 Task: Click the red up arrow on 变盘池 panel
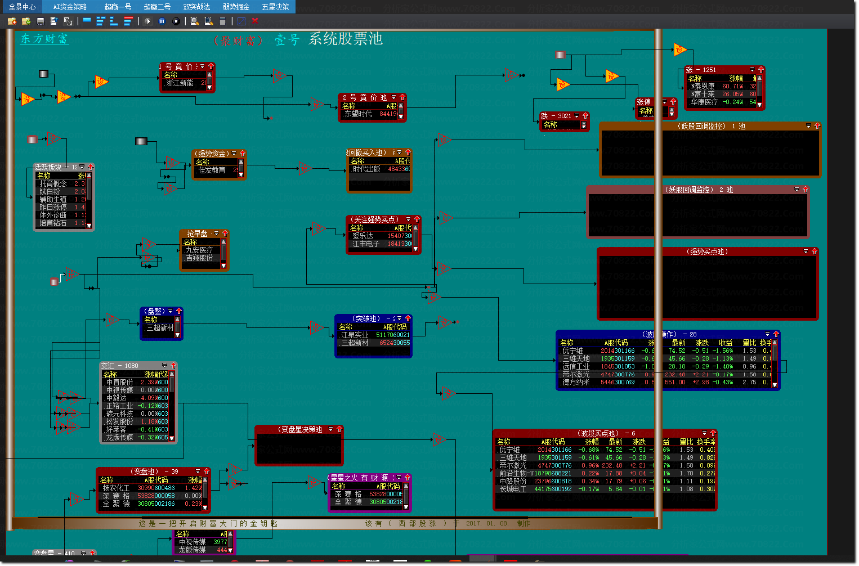click(x=206, y=471)
